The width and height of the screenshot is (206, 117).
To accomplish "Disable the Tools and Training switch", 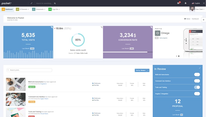I will click(197, 87).
